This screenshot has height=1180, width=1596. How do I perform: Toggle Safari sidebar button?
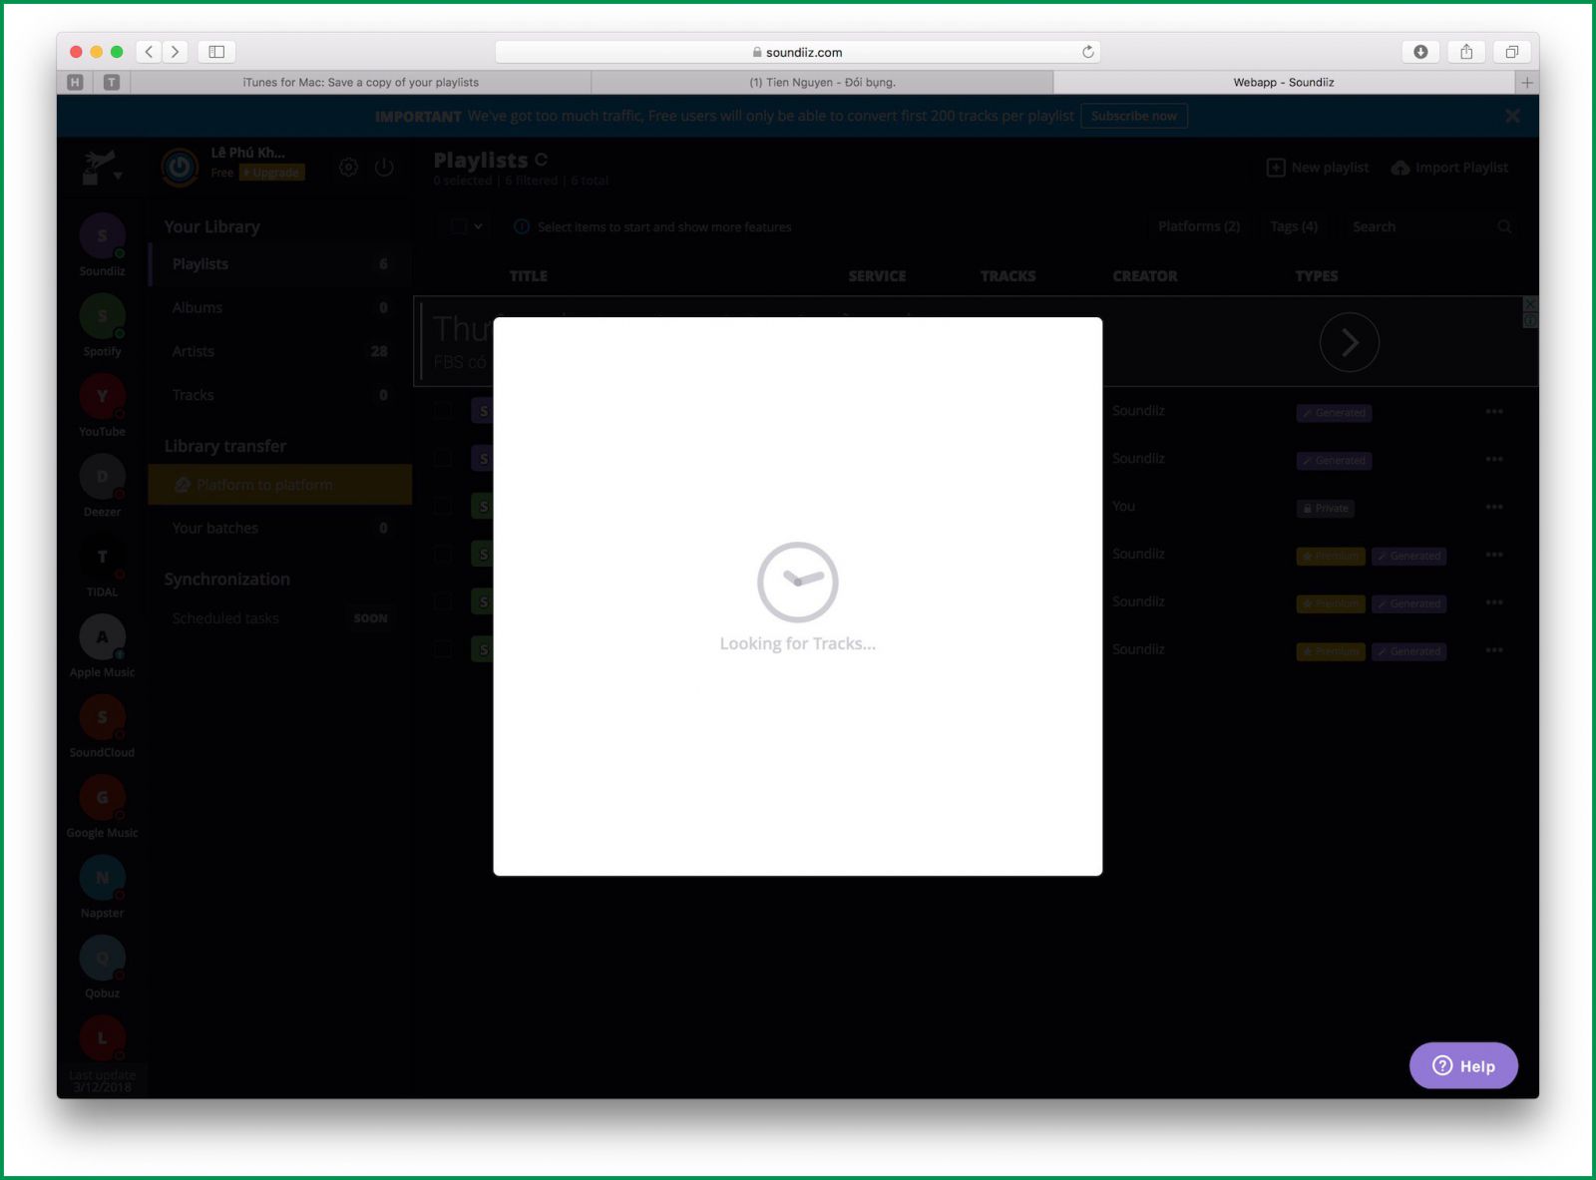[216, 52]
